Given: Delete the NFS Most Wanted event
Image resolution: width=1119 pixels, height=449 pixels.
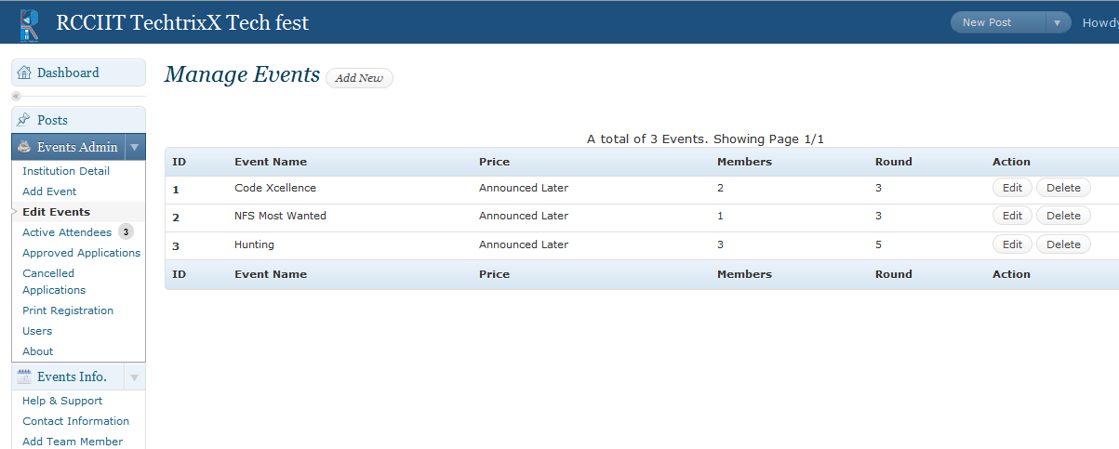Looking at the screenshot, I should tap(1063, 216).
